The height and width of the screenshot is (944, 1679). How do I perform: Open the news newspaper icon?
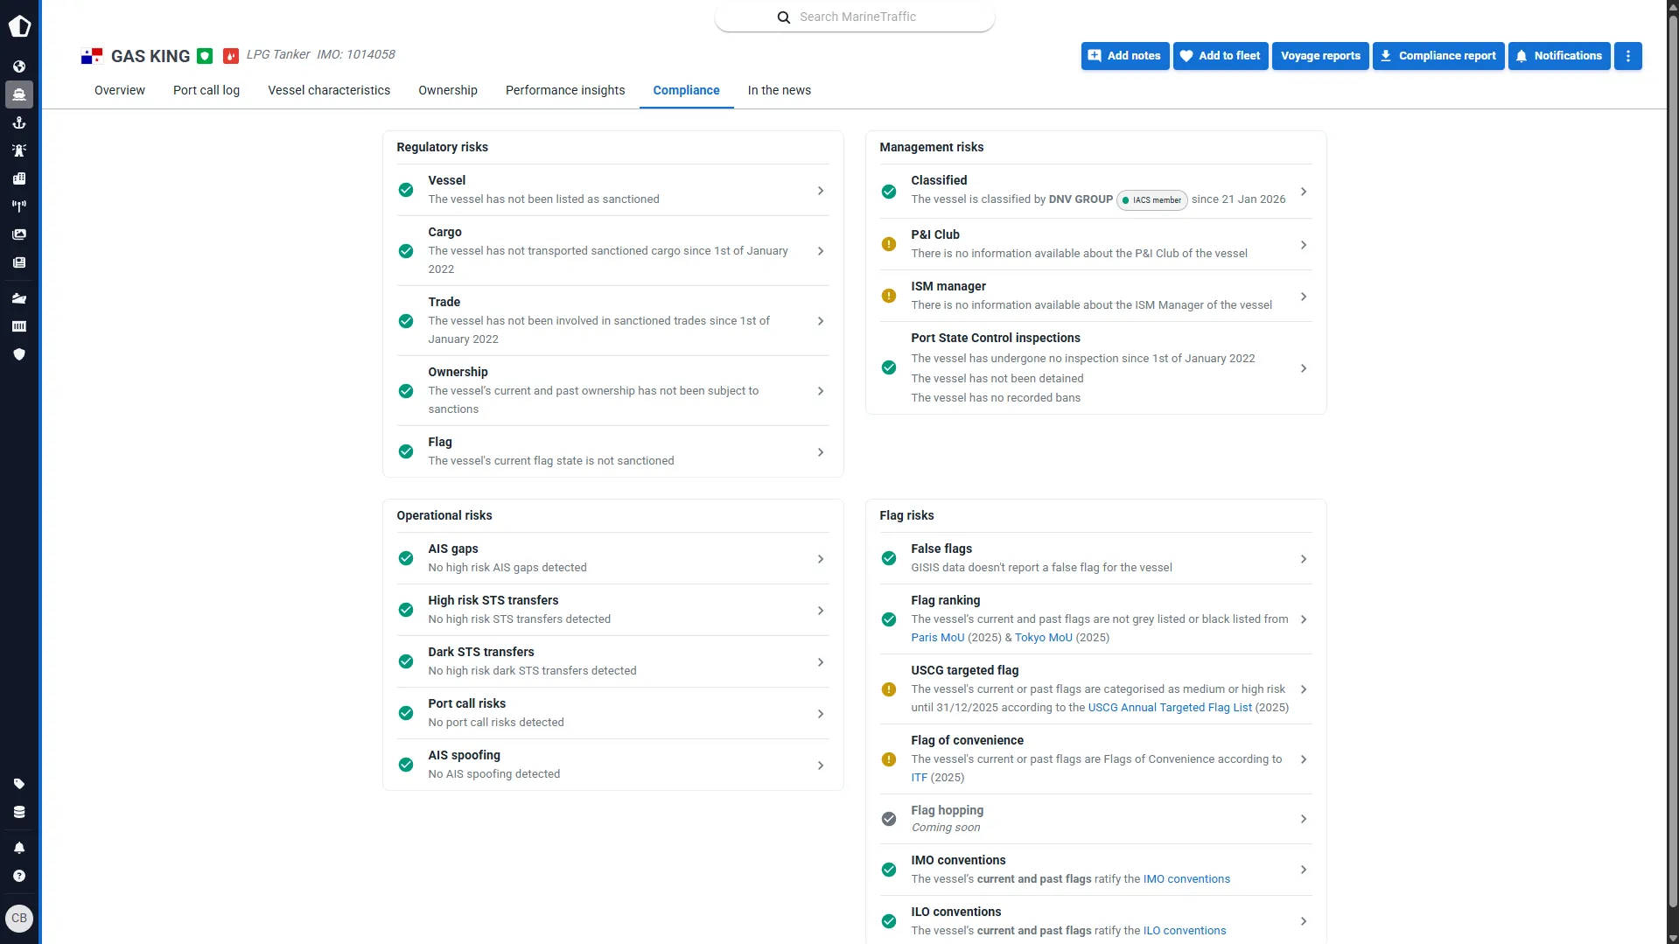pyautogui.click(x=19, y=262)
